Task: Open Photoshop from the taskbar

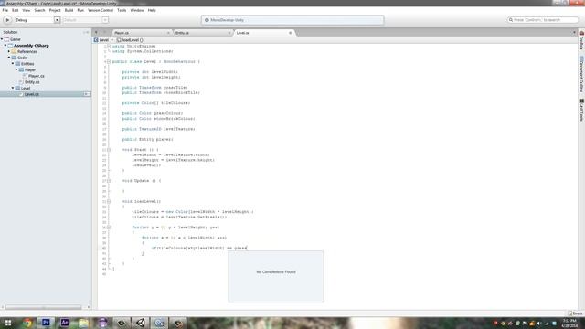Action: tap(46, 323)
